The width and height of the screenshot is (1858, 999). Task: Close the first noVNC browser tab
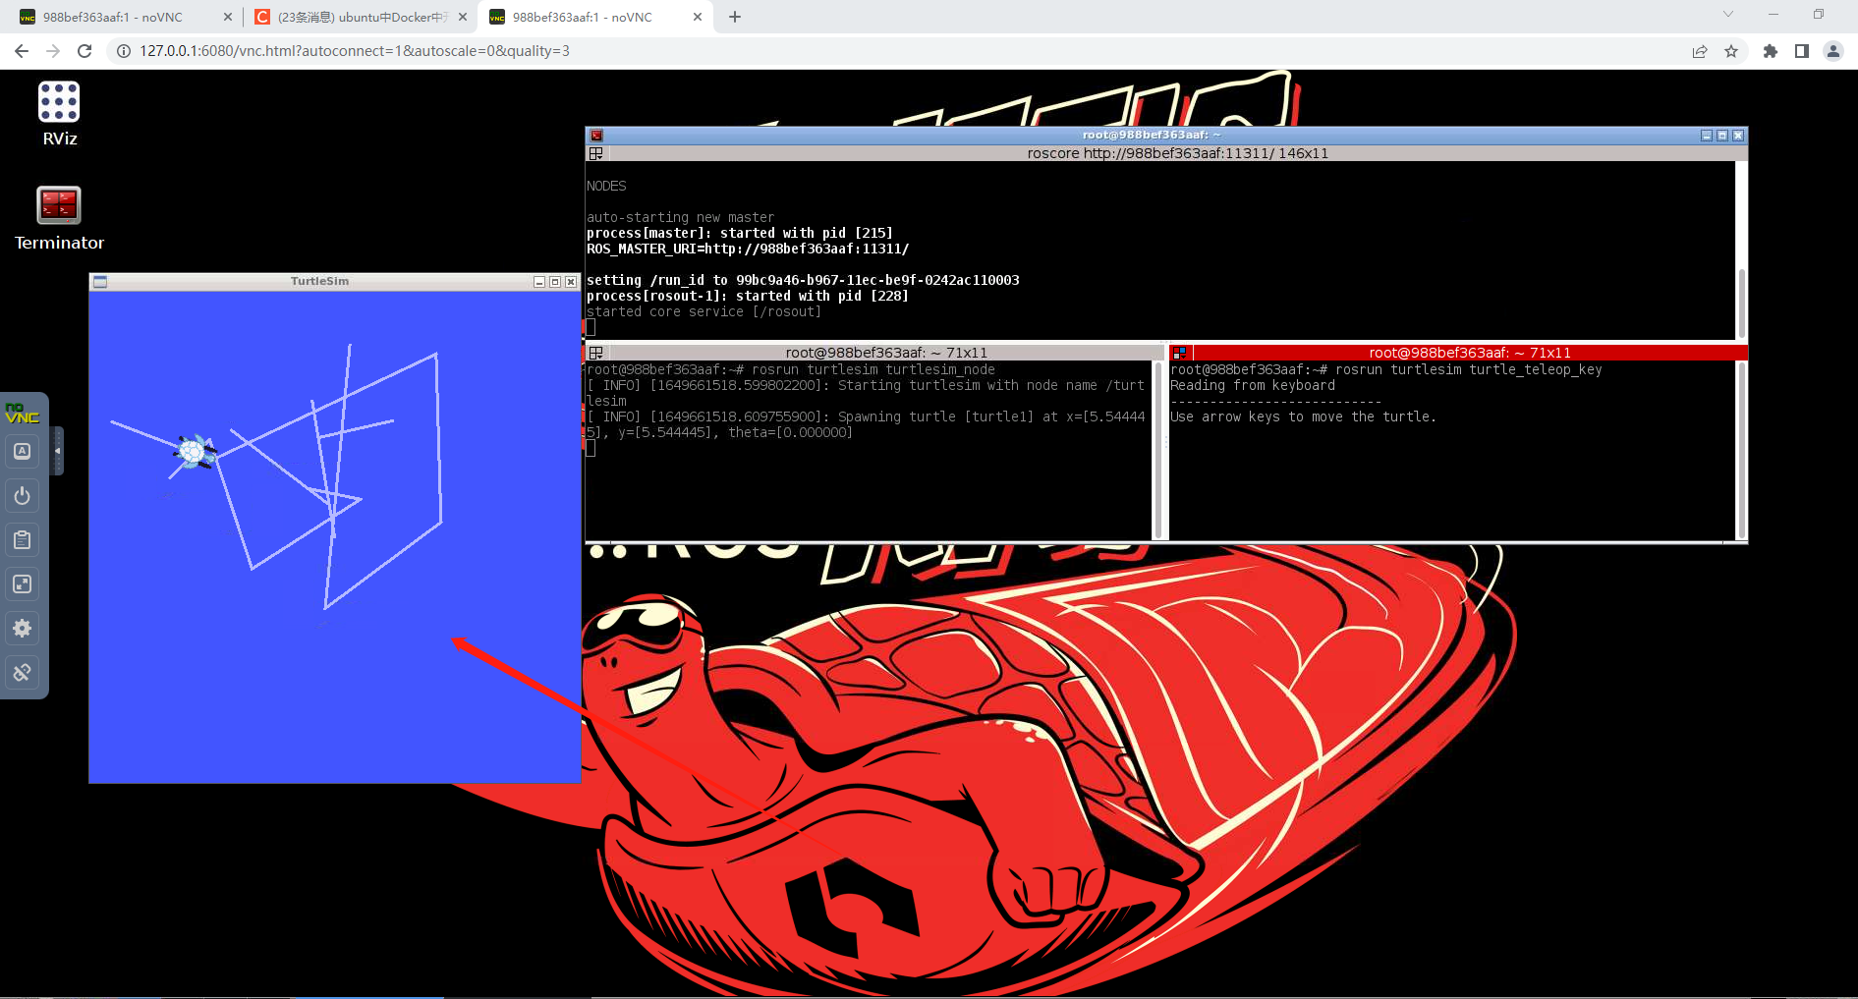point(228,18)
